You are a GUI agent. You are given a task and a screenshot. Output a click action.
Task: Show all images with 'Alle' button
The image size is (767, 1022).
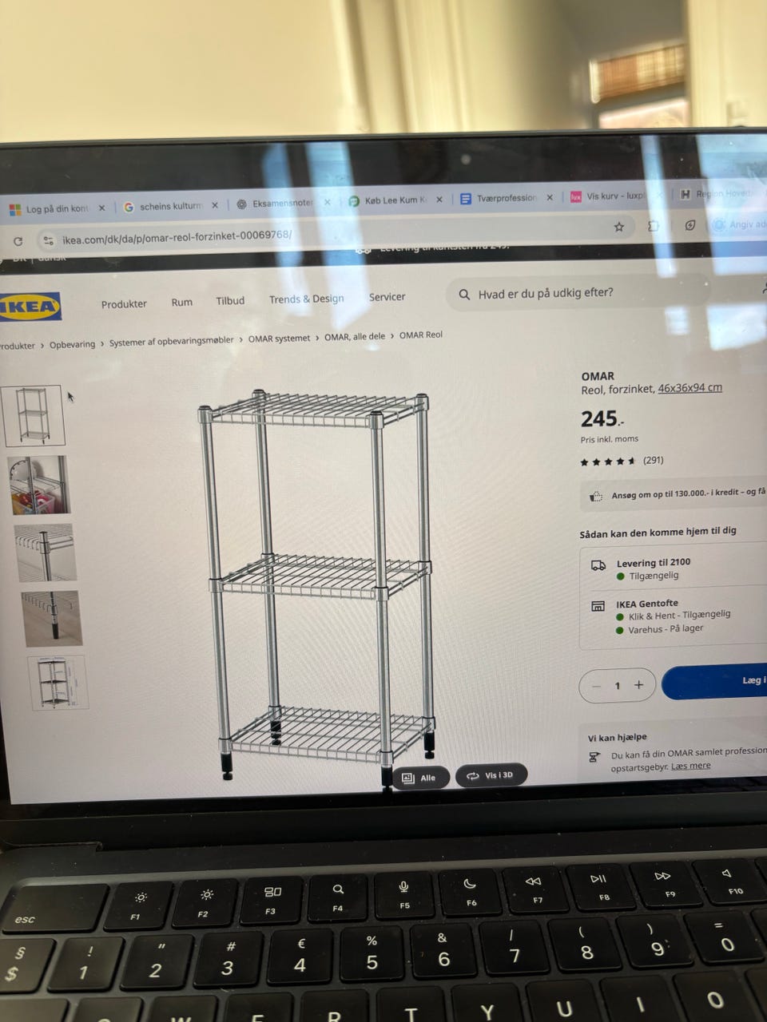[x=420, y=778]
